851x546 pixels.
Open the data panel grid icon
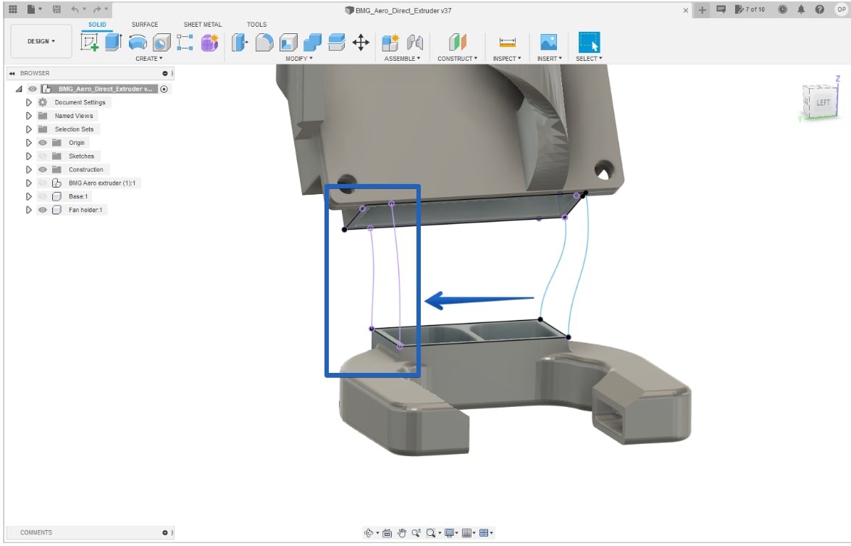point(13,9)
